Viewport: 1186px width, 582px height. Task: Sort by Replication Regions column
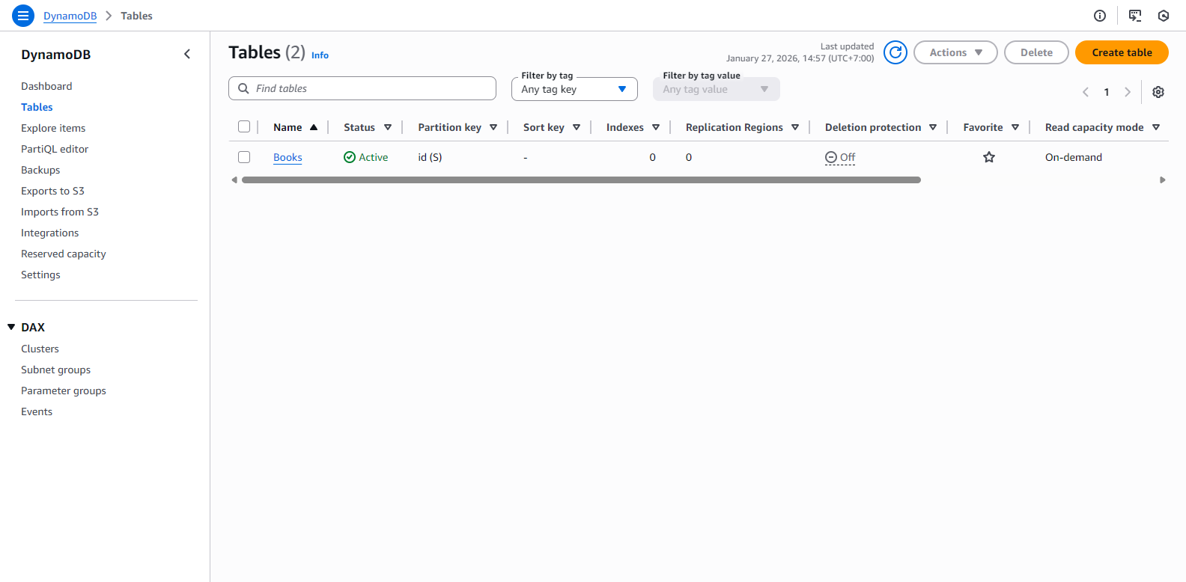(795, 127)
